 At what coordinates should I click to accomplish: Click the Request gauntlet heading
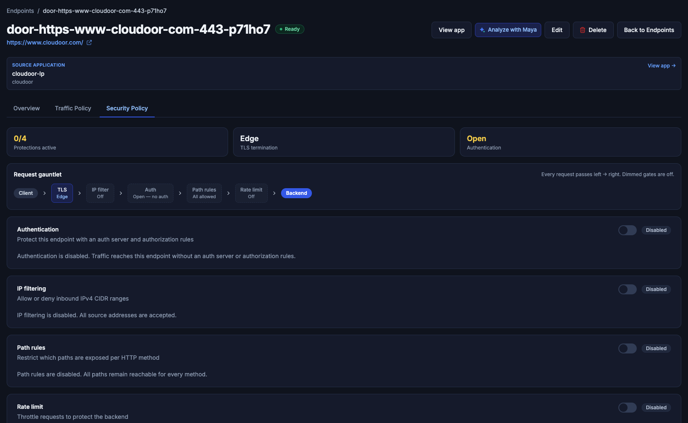point(38,174)
